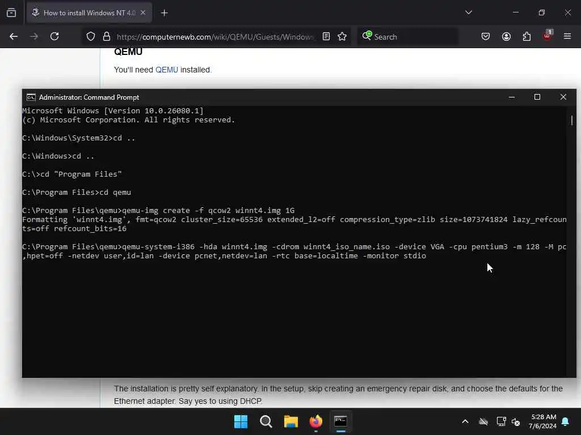The height and width of the screenshot is (435, 581).
Task: Open File Explorer from the taskbar
Action: coord(291,421)
